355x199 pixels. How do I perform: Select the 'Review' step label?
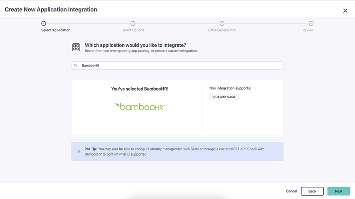tap(308, 30)
